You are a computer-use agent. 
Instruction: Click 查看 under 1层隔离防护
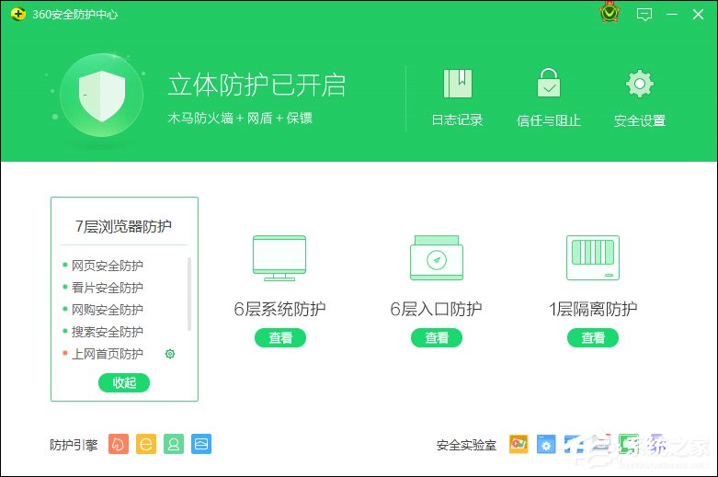coord(593,338)
